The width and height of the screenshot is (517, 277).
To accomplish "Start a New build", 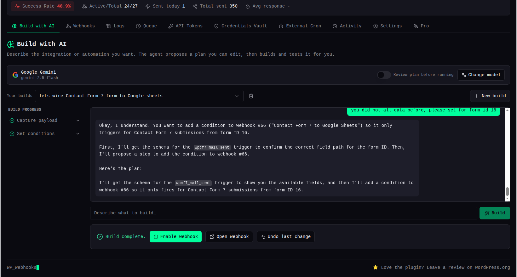I will pyautogui.click(x=490, y=96).
